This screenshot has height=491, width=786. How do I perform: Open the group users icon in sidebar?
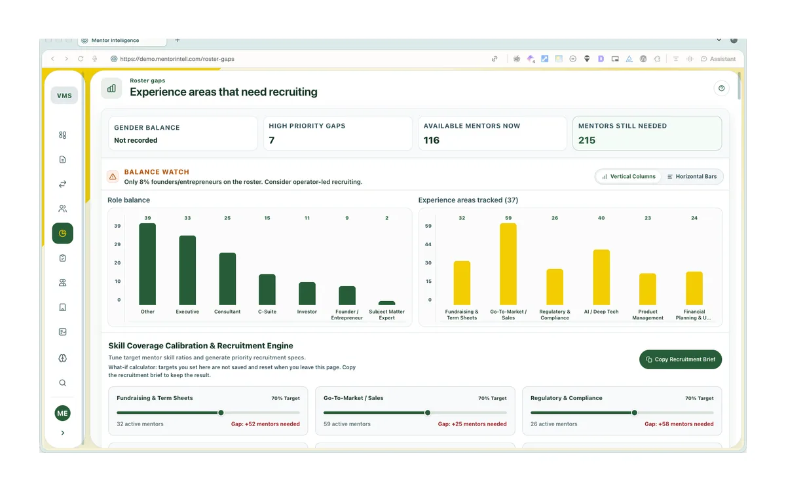pos(62,283)
